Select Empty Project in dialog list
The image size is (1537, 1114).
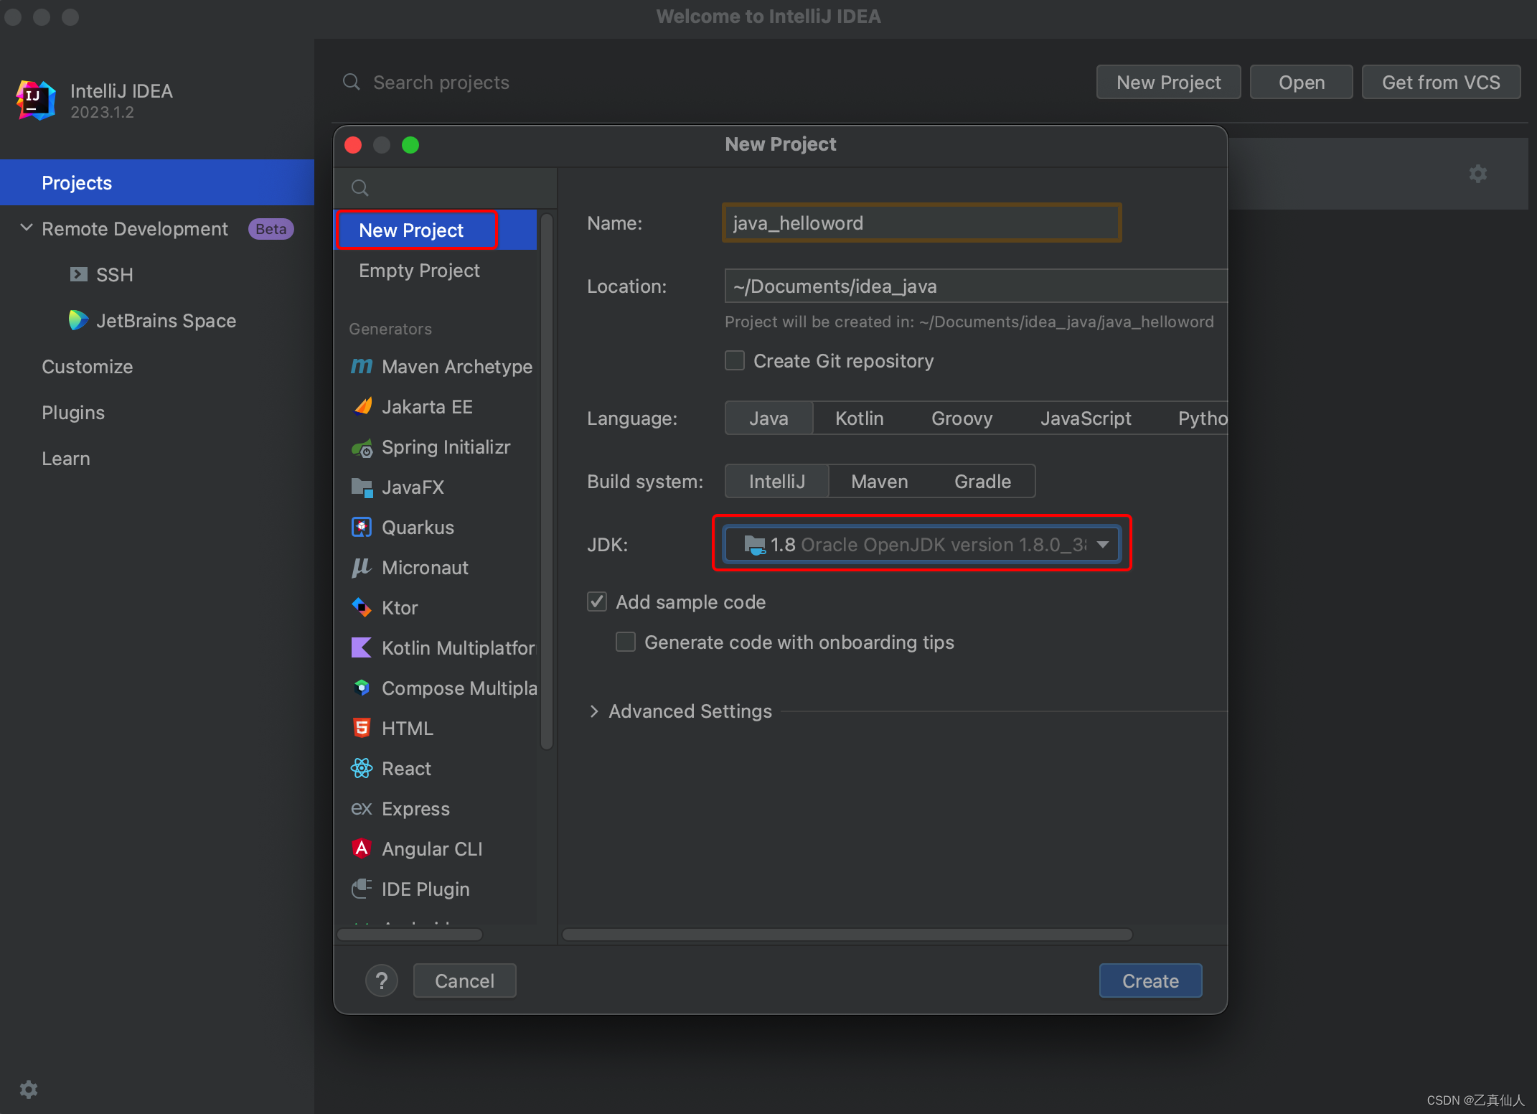[x=436, y=271]
